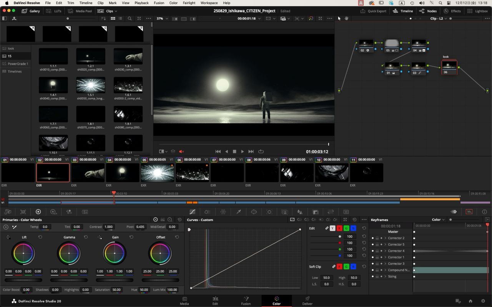Switch to the Deliver page
This screenshot has height=307, width=492.
(307, 300)
